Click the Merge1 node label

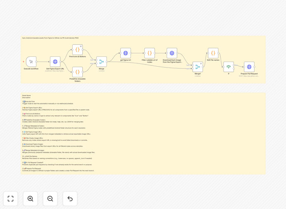(x=198, y=74)
